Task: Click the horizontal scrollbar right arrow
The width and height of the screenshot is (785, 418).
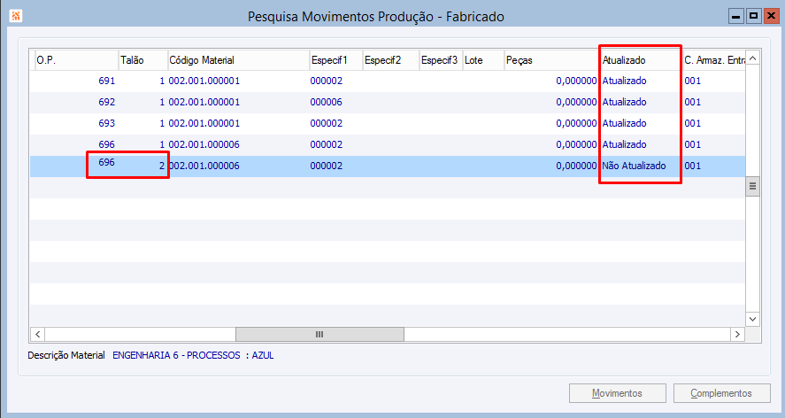Action: (737, 334)
